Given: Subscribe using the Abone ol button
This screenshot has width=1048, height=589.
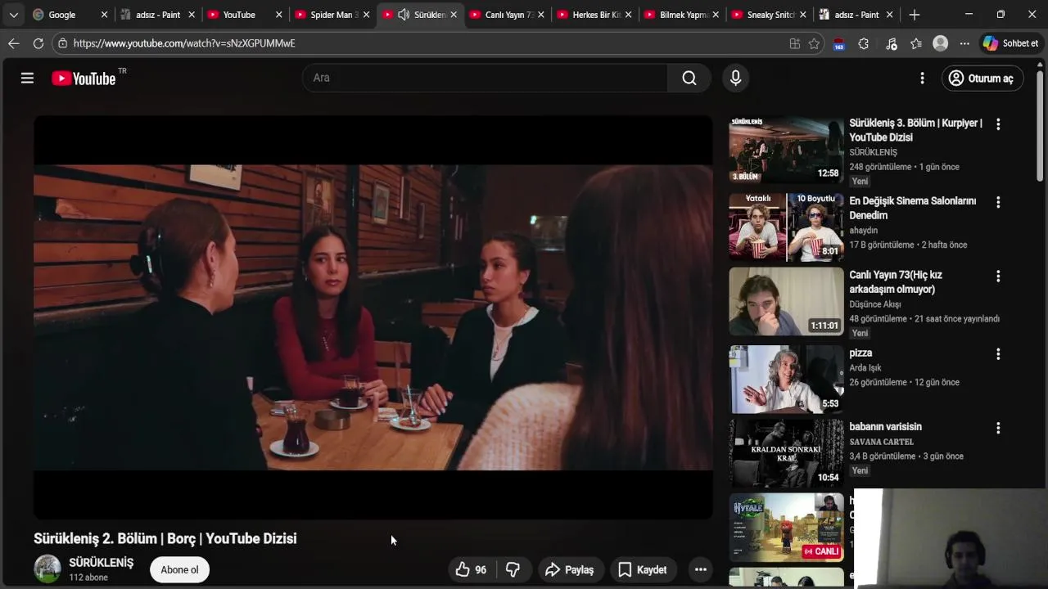Looking at the screenshot, I should (179, 569).
